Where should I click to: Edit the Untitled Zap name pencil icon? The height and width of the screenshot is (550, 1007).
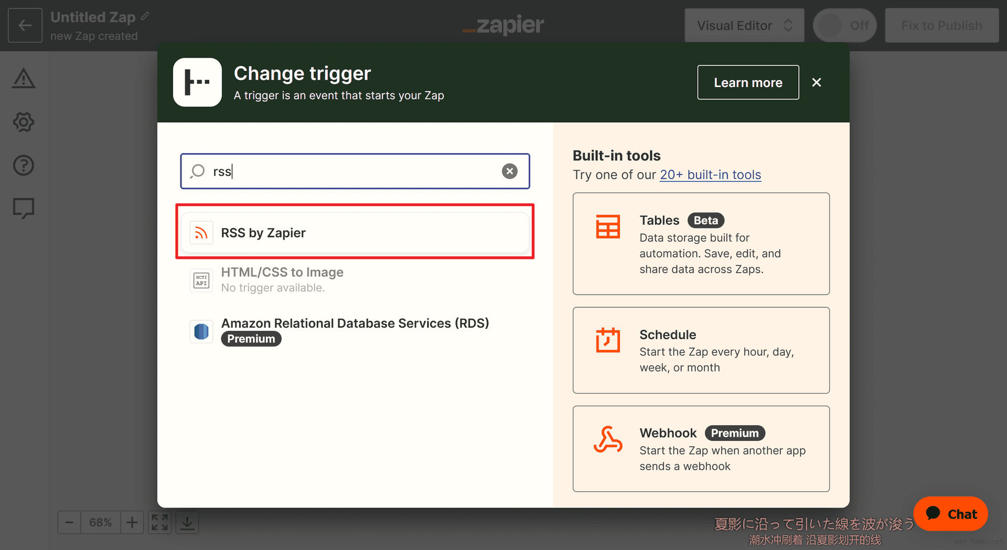145,17
